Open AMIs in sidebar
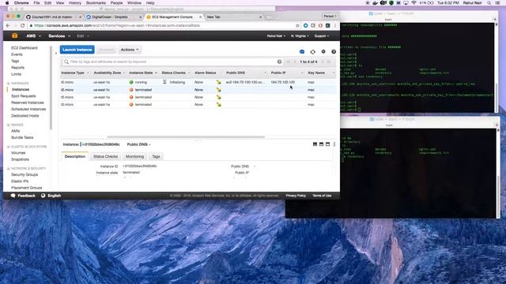This screenshot has height=284, width=506. 16,131
